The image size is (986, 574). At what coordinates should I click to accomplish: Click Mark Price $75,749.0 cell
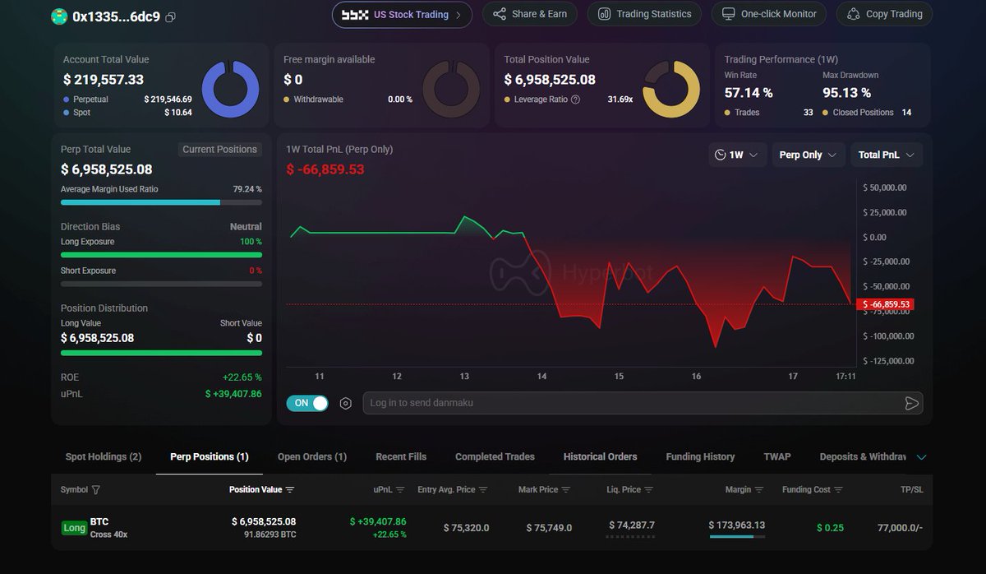549,528
